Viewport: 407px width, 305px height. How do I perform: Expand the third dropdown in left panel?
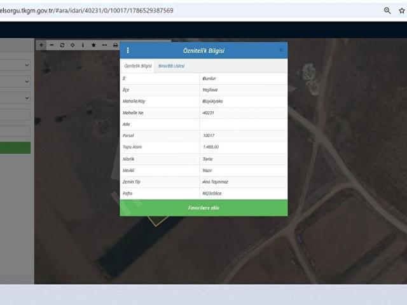pos(15,98)
